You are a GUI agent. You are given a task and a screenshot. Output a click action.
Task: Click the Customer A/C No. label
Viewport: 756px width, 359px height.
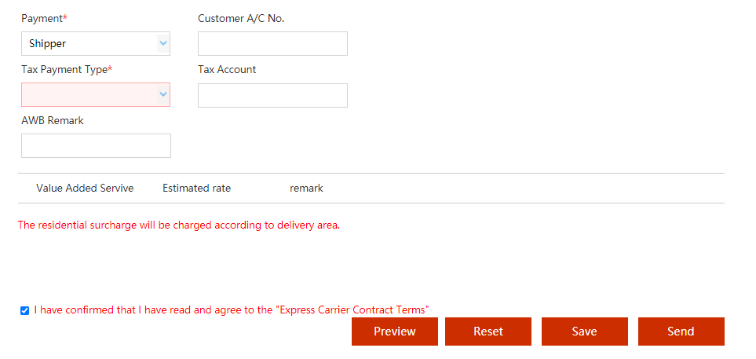click(241, 18)
